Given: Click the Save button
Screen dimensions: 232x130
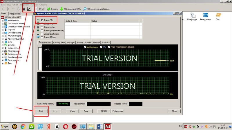Looking at the screenshot, I should (86, 111).
